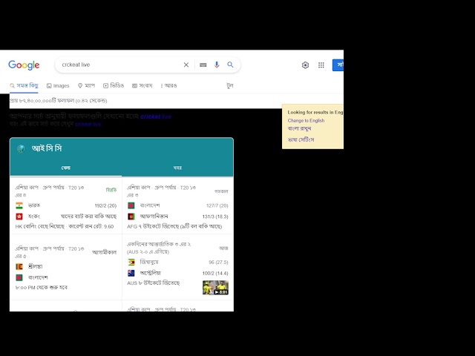
Task: Click India score 192/2 (20)
Action: (x=105, y=205)
